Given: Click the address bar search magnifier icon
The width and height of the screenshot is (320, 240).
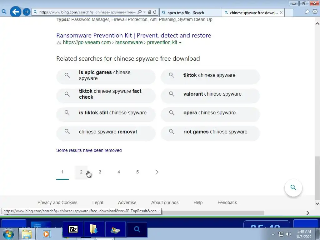Looking at the screenshot, I should click(x=140, y=12).
